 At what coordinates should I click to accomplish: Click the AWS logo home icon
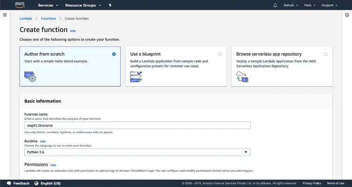[20, 5]
